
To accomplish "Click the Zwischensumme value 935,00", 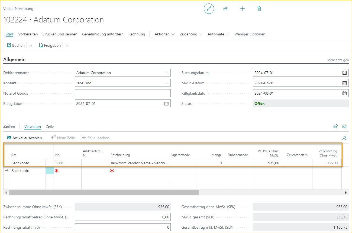I will point(123,207).
